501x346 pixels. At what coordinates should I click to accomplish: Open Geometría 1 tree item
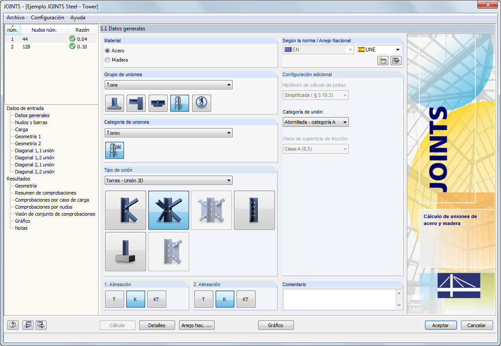pos(28,136)
